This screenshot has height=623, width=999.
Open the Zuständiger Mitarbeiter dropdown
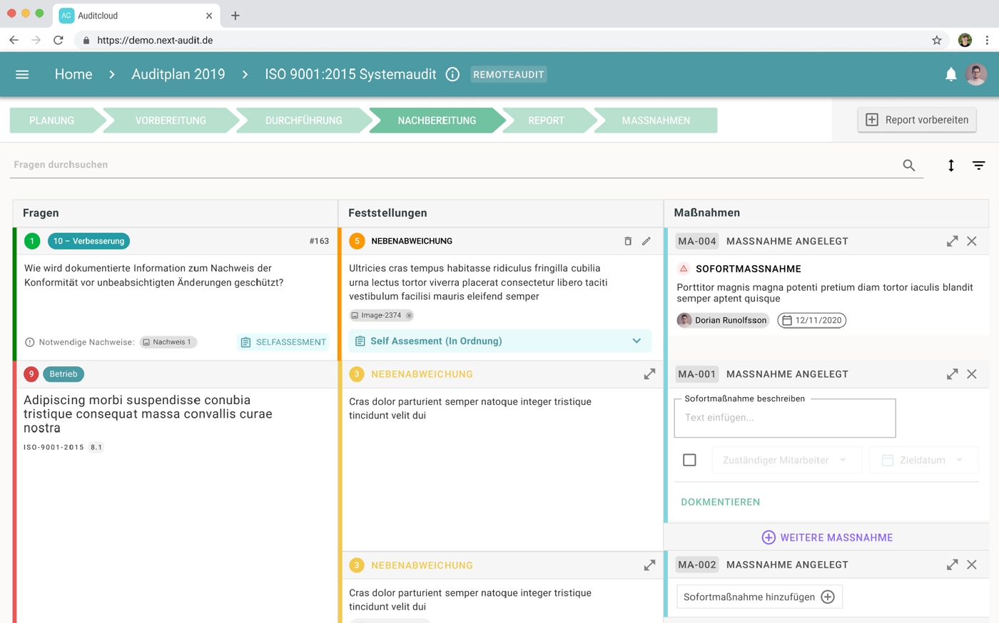(785, 460)
